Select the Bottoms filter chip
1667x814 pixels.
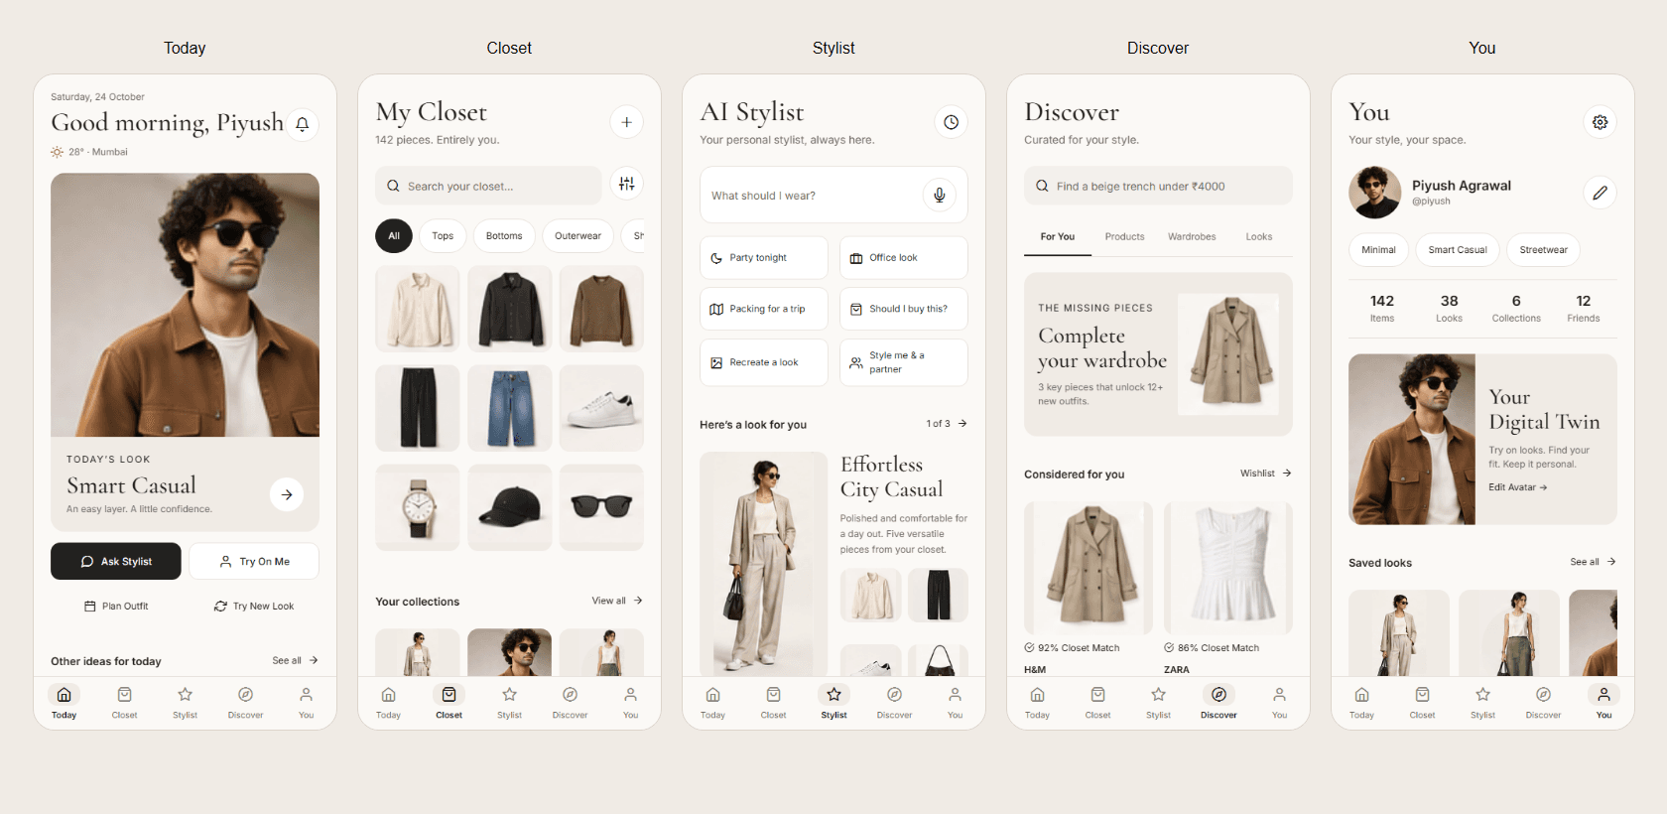tap(504, 236)
